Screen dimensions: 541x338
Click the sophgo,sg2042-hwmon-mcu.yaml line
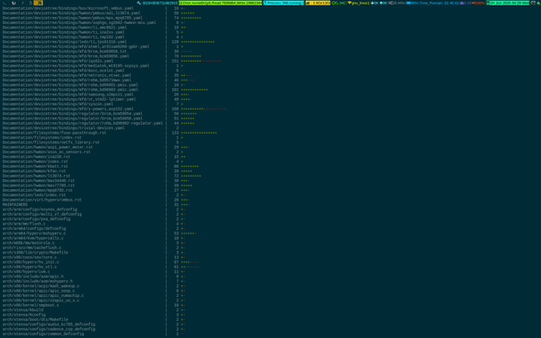pyautogui.click(x=79, y=22)
